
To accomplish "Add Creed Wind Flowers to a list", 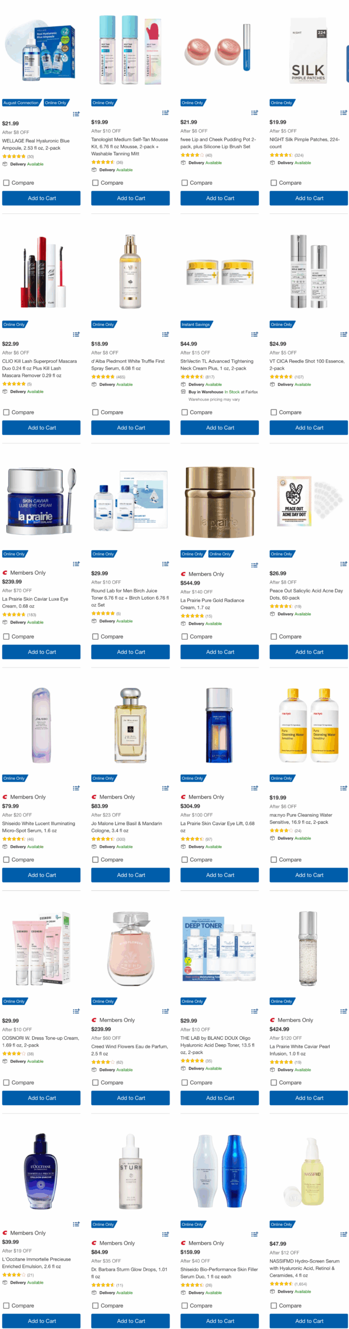I will pos(165,1011).
